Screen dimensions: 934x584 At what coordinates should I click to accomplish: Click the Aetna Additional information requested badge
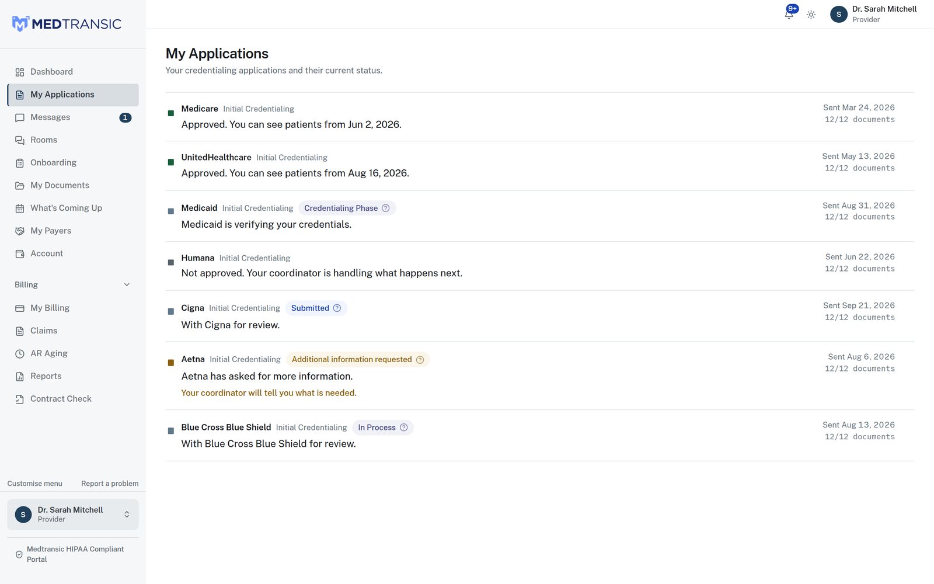coord(358,360)
